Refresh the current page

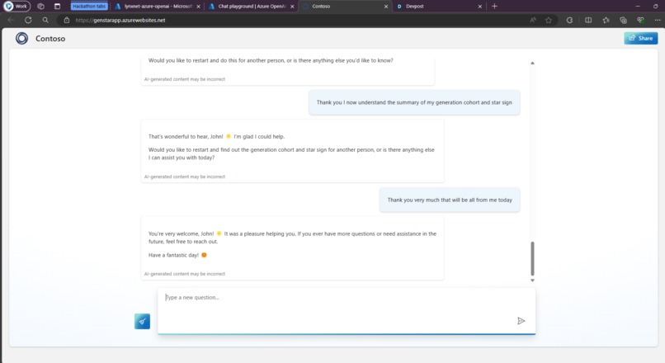click(x=28, y=20)
